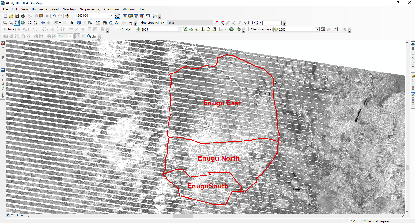The width and height of the screenshot is (415, 223).
Task: Open the Catalog side tab
Action: (x=413, y=81)
